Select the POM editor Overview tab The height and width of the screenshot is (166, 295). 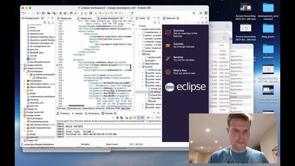point(61,108)
